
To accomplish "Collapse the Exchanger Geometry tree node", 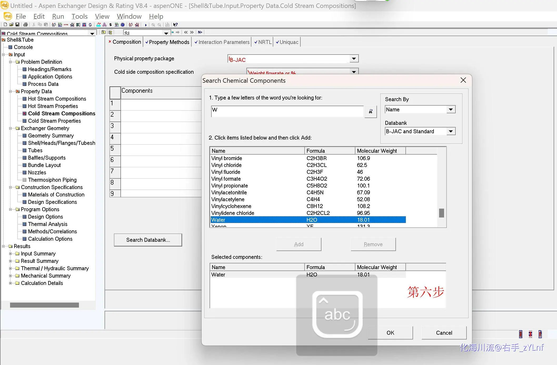I will coord(11,128).
